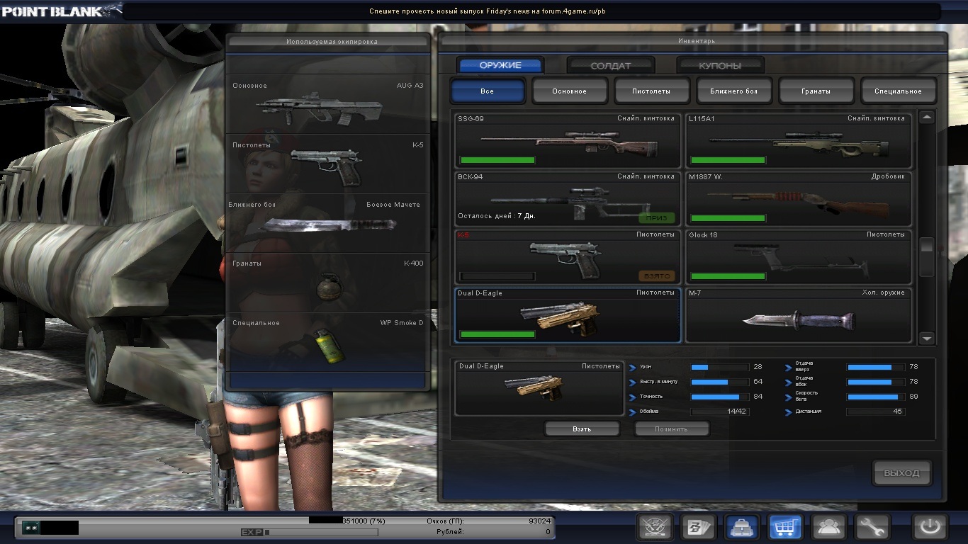Open the shopping cart store icon
The width and height of the screenshot is (968, 544).
pyautogui.click(x=785, y=527)
